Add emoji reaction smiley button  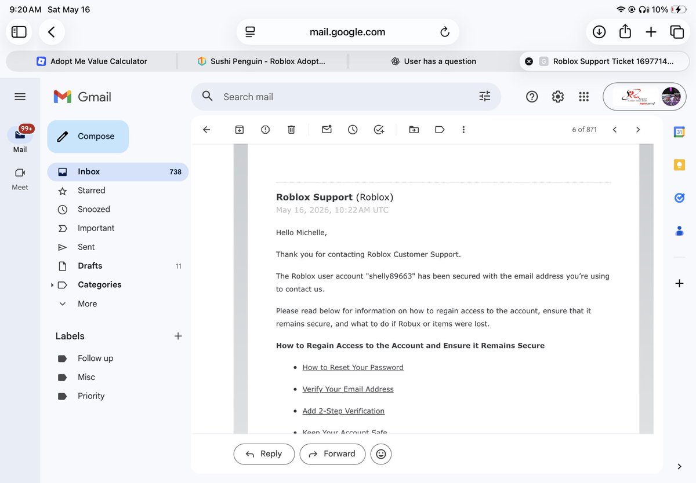pyautogui.click(x=381, y=454)
